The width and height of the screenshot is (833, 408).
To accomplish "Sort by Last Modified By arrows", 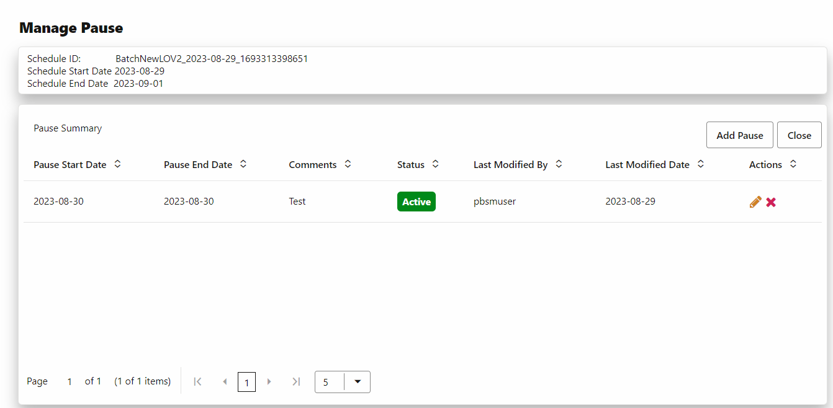I will tap(559, 164).
